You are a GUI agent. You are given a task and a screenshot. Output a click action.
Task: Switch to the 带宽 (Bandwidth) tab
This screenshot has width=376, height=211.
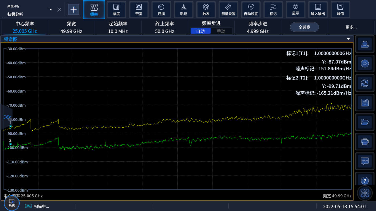tap(139, 9)
